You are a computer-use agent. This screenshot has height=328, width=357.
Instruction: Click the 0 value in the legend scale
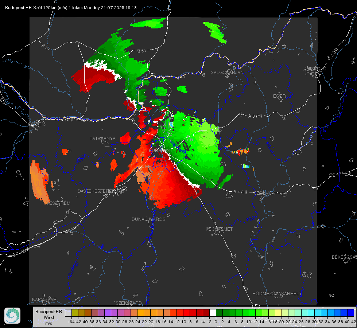[x=216, y=322]
